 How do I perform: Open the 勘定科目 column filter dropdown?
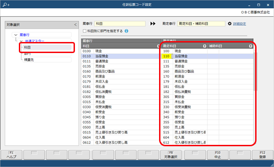click(x=205, y=46)
